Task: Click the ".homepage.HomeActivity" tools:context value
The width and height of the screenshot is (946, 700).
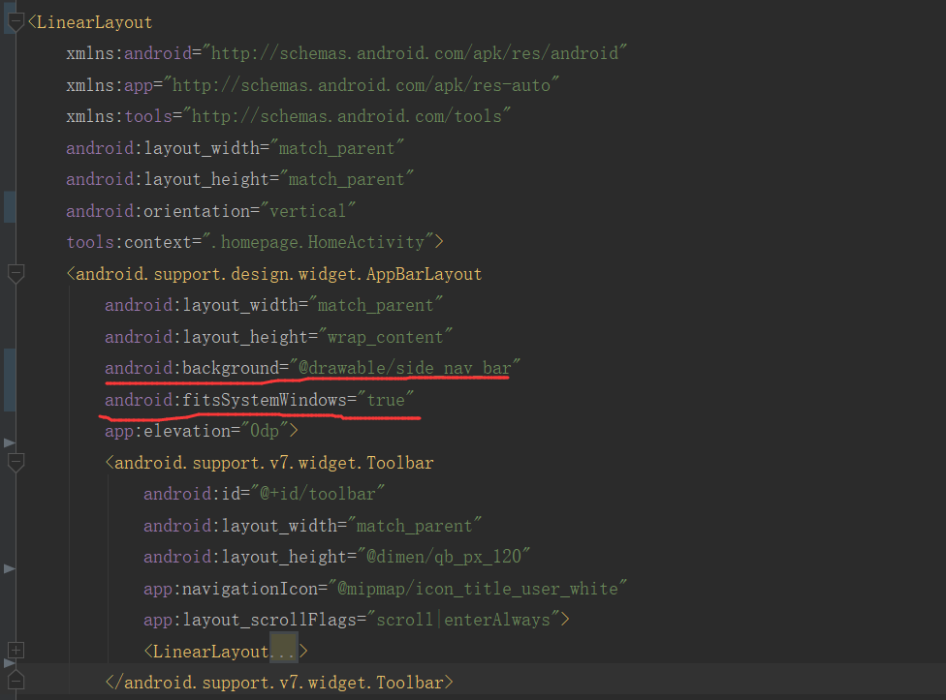Action: [x=318, y=242]
